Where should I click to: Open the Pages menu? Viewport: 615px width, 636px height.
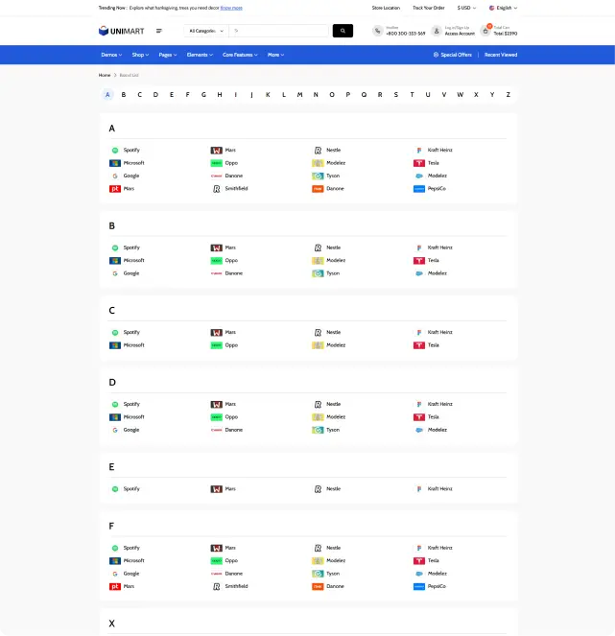pos(168,55)
